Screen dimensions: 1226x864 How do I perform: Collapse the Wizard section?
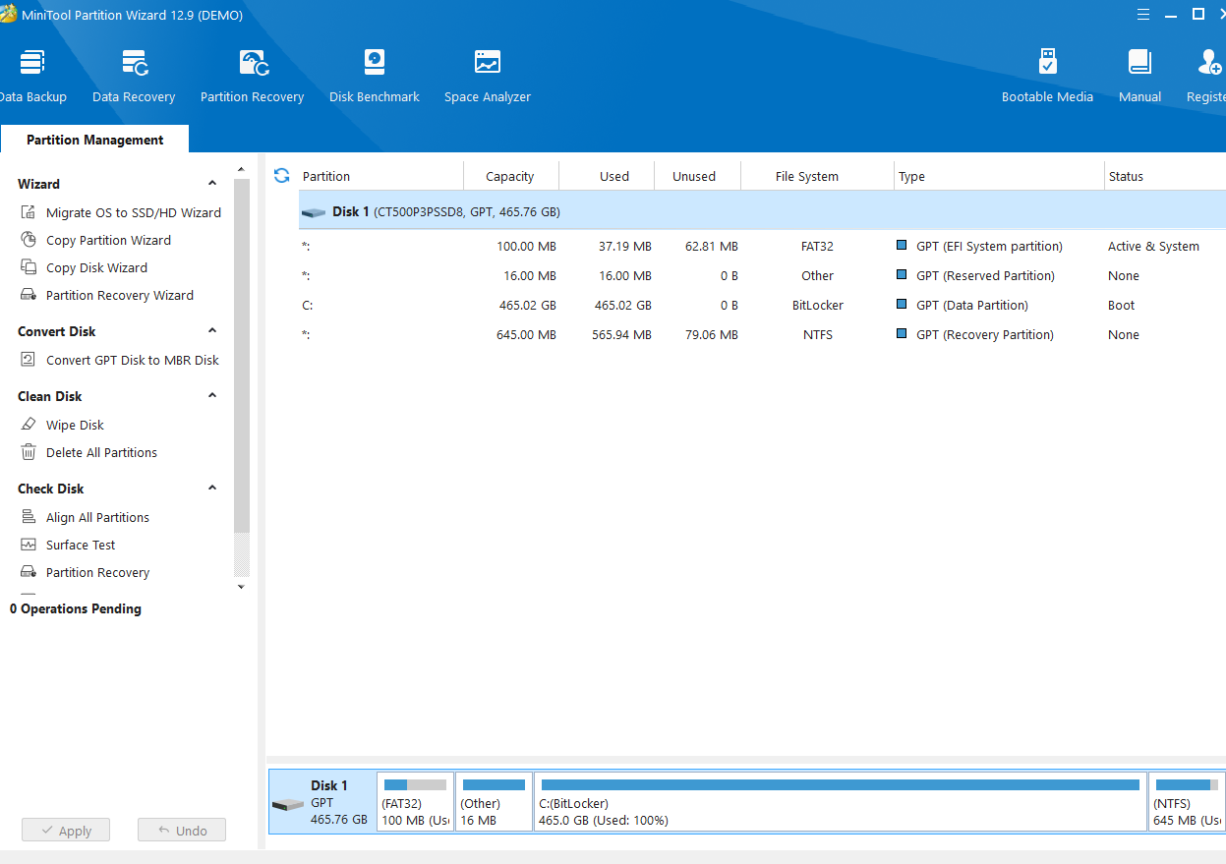pos(212,184)
